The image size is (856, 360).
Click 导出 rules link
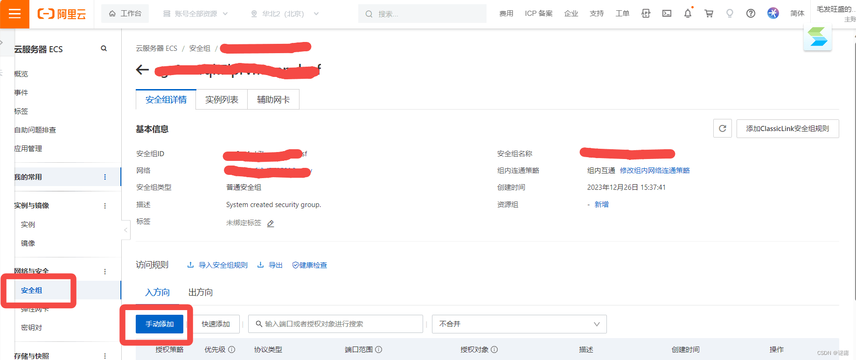click(270, 265)
